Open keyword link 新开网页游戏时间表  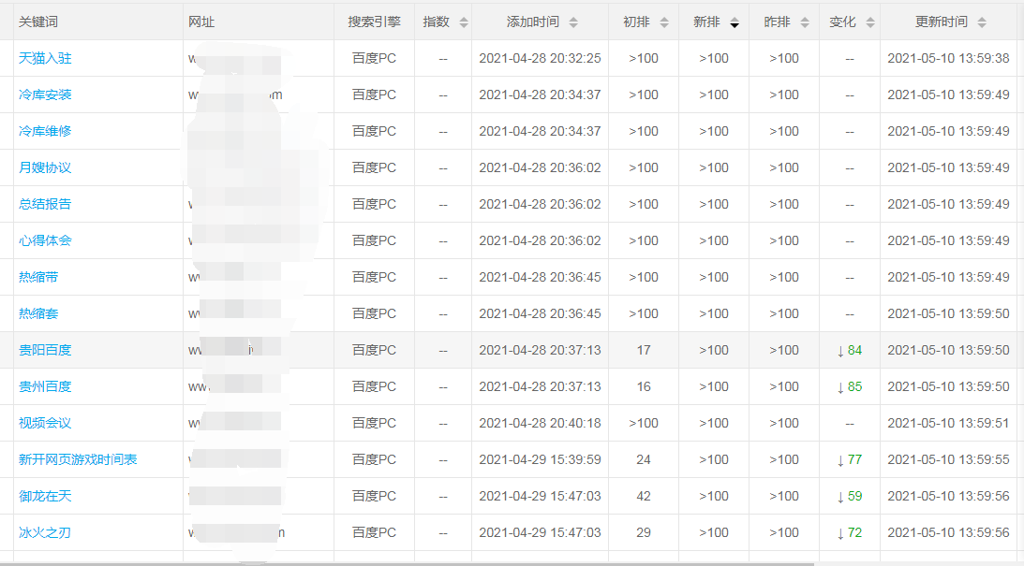tap(78, 459)
